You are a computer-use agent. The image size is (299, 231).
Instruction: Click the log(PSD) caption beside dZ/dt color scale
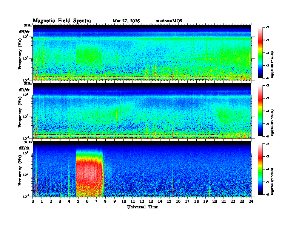point(272,181)
